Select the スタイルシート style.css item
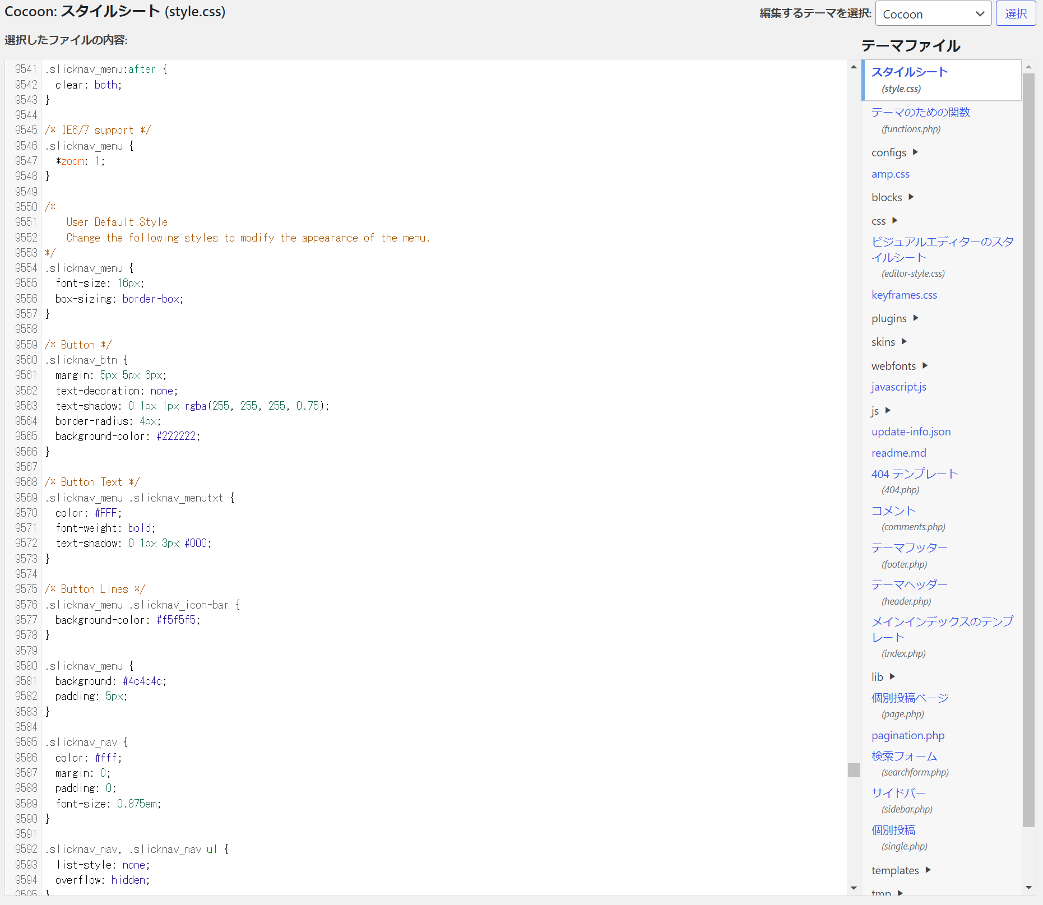Viewport: 1043px width, 905px height. pos(909,72)
